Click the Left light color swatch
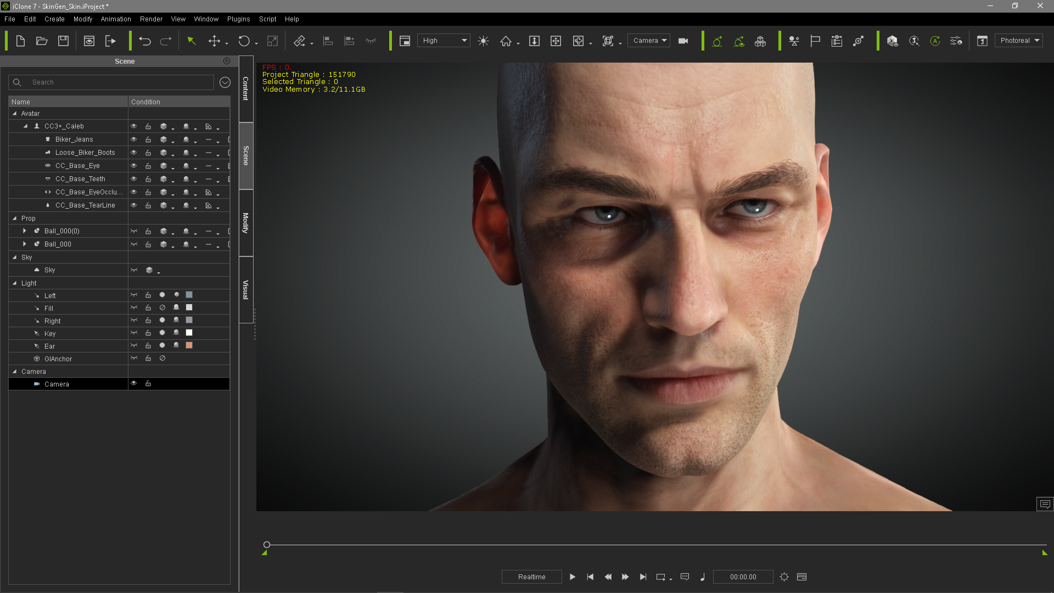 (x=189, y=295)
